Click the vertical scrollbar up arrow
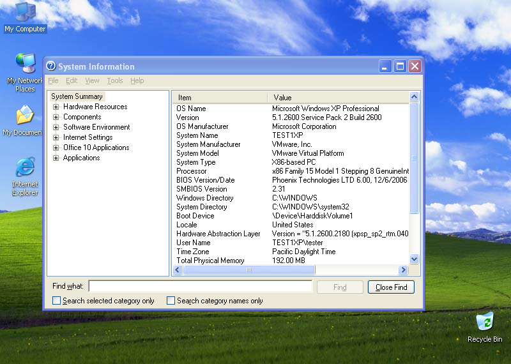Viewport: 511px width, 364px height. click(x=414, y=97)
